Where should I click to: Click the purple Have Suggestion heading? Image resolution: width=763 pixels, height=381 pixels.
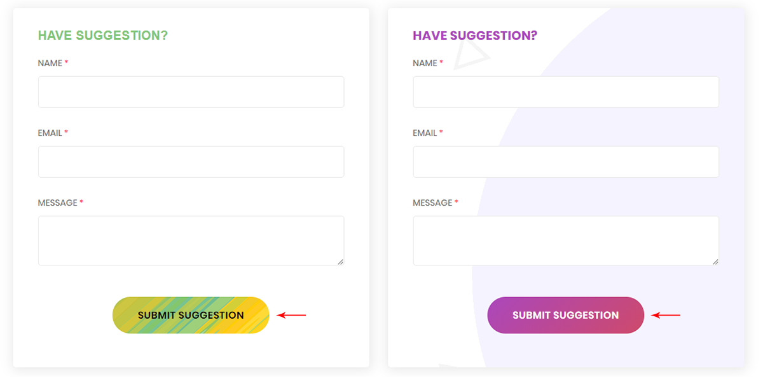[x=475, y=36]
